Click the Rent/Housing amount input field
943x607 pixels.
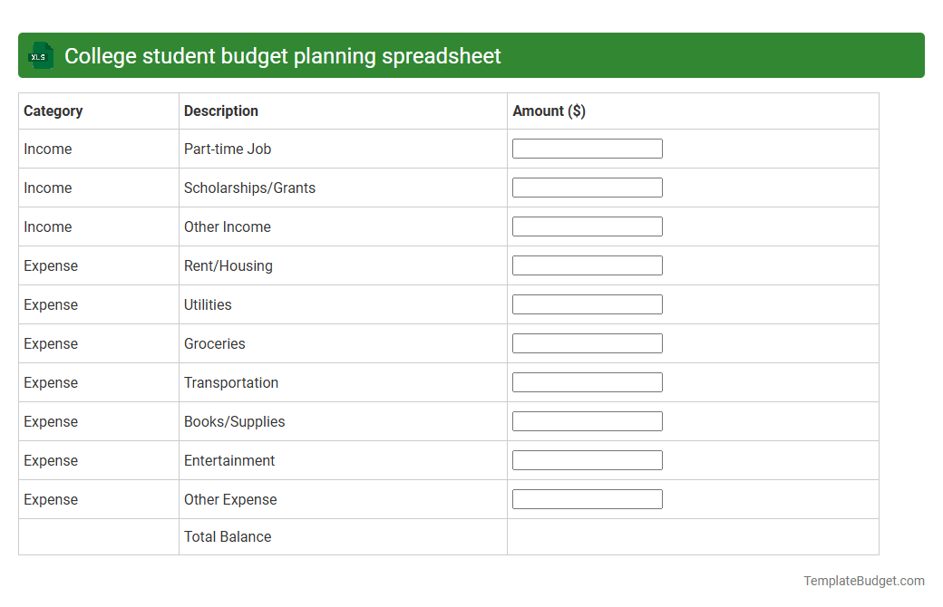tap(587, 265)
